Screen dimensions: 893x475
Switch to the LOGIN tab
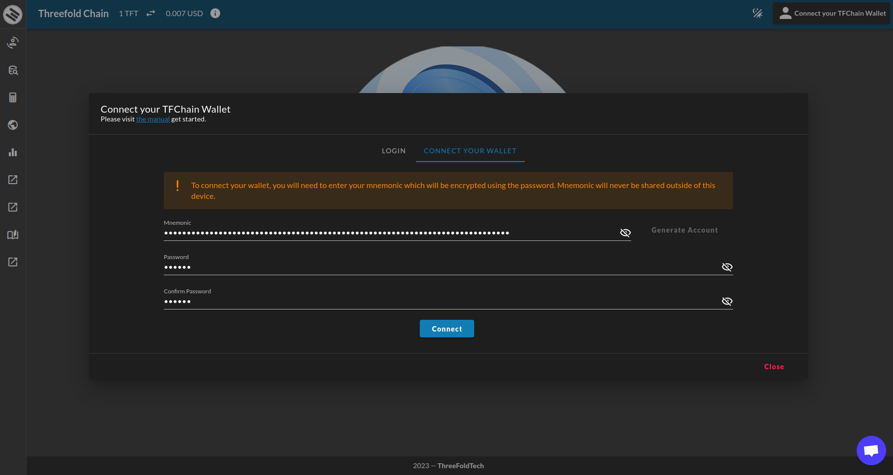(x=394, y=151)
